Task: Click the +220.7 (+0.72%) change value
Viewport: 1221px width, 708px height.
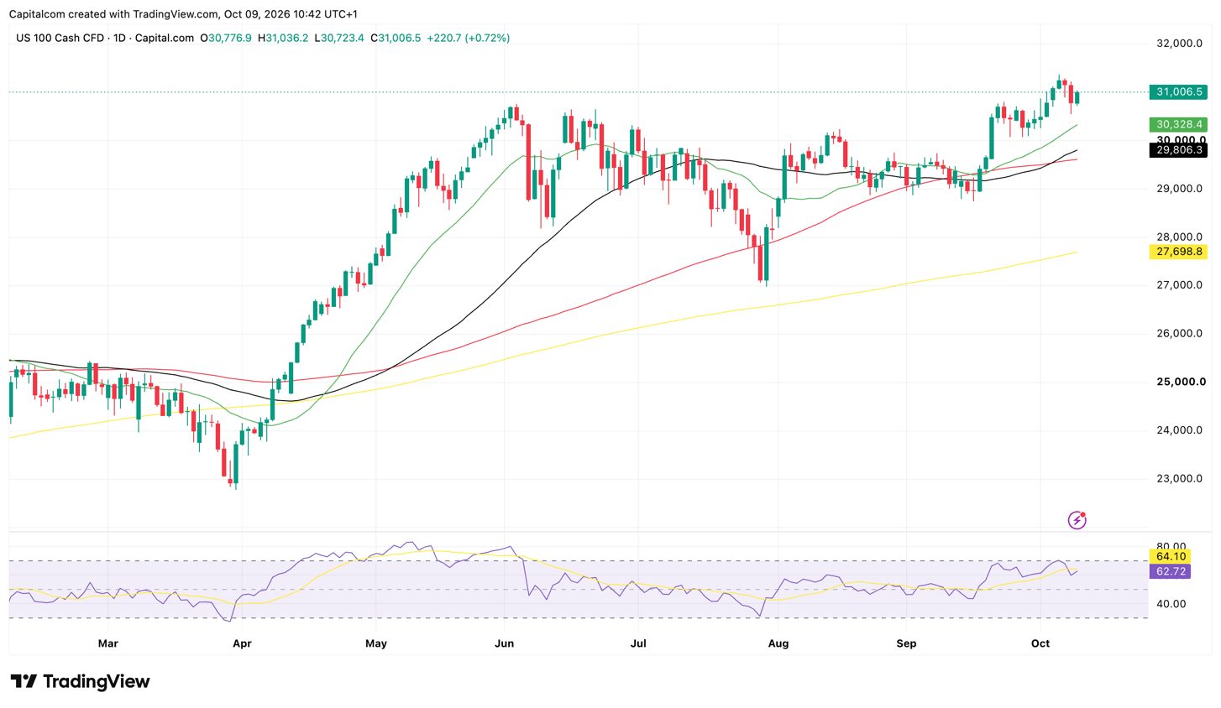Action: tap(469, 38)
